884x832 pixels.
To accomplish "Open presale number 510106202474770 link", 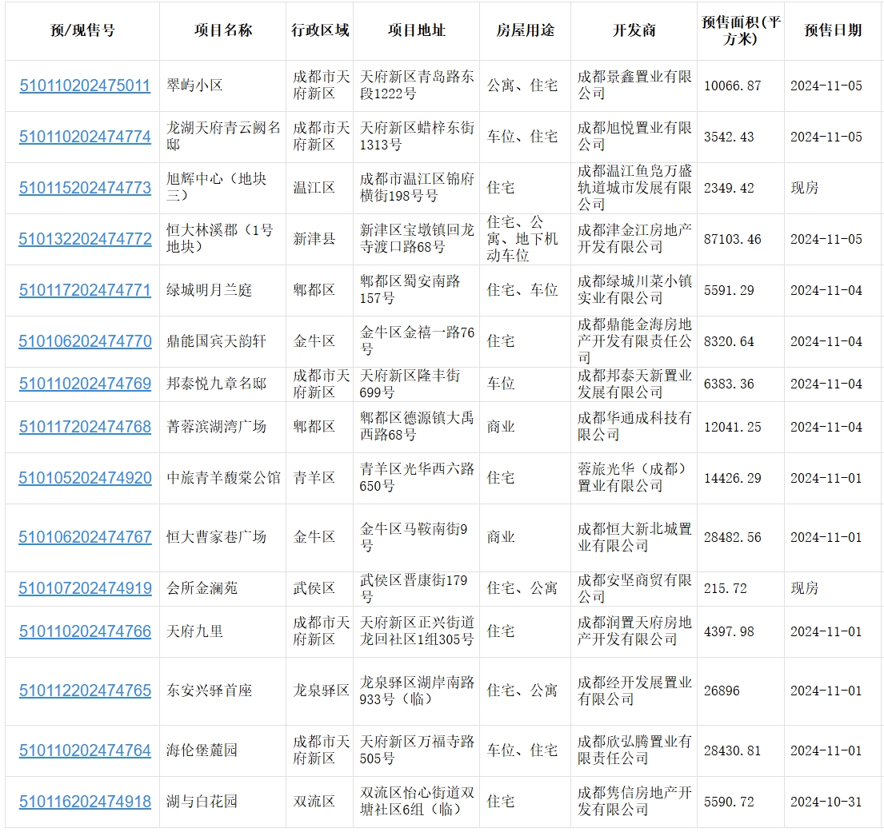I will 85,341.
